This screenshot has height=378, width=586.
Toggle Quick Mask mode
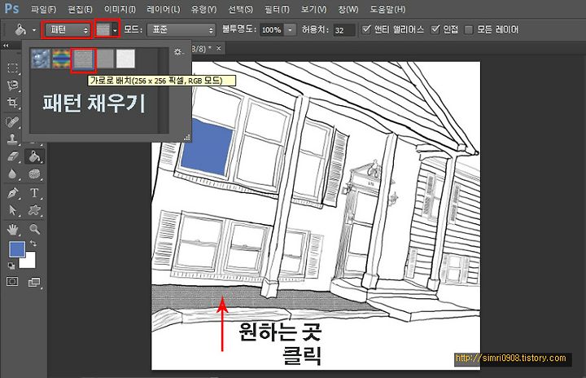click(12, 281)
